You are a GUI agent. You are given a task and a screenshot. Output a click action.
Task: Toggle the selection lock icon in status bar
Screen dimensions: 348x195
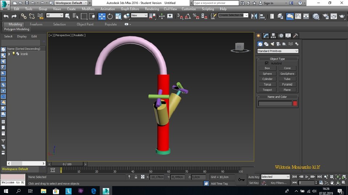point(136,177)
